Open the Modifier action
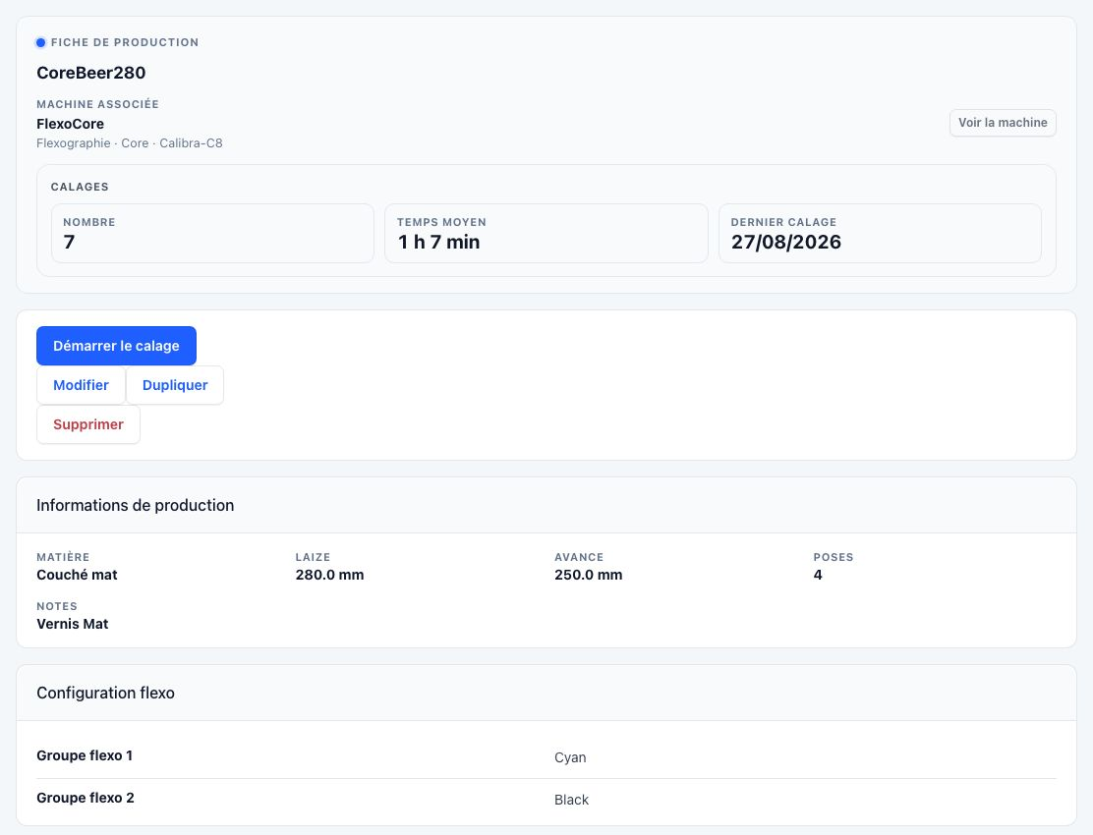The height and width of the screenshot is (835, 1093). pos(81,385)
